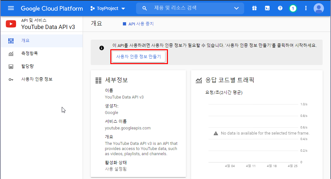Image resolution: width=331 pixels, height=179 pixels.
Task: Click the 세부정보 list icon
Action: click(x=98, y=80)
